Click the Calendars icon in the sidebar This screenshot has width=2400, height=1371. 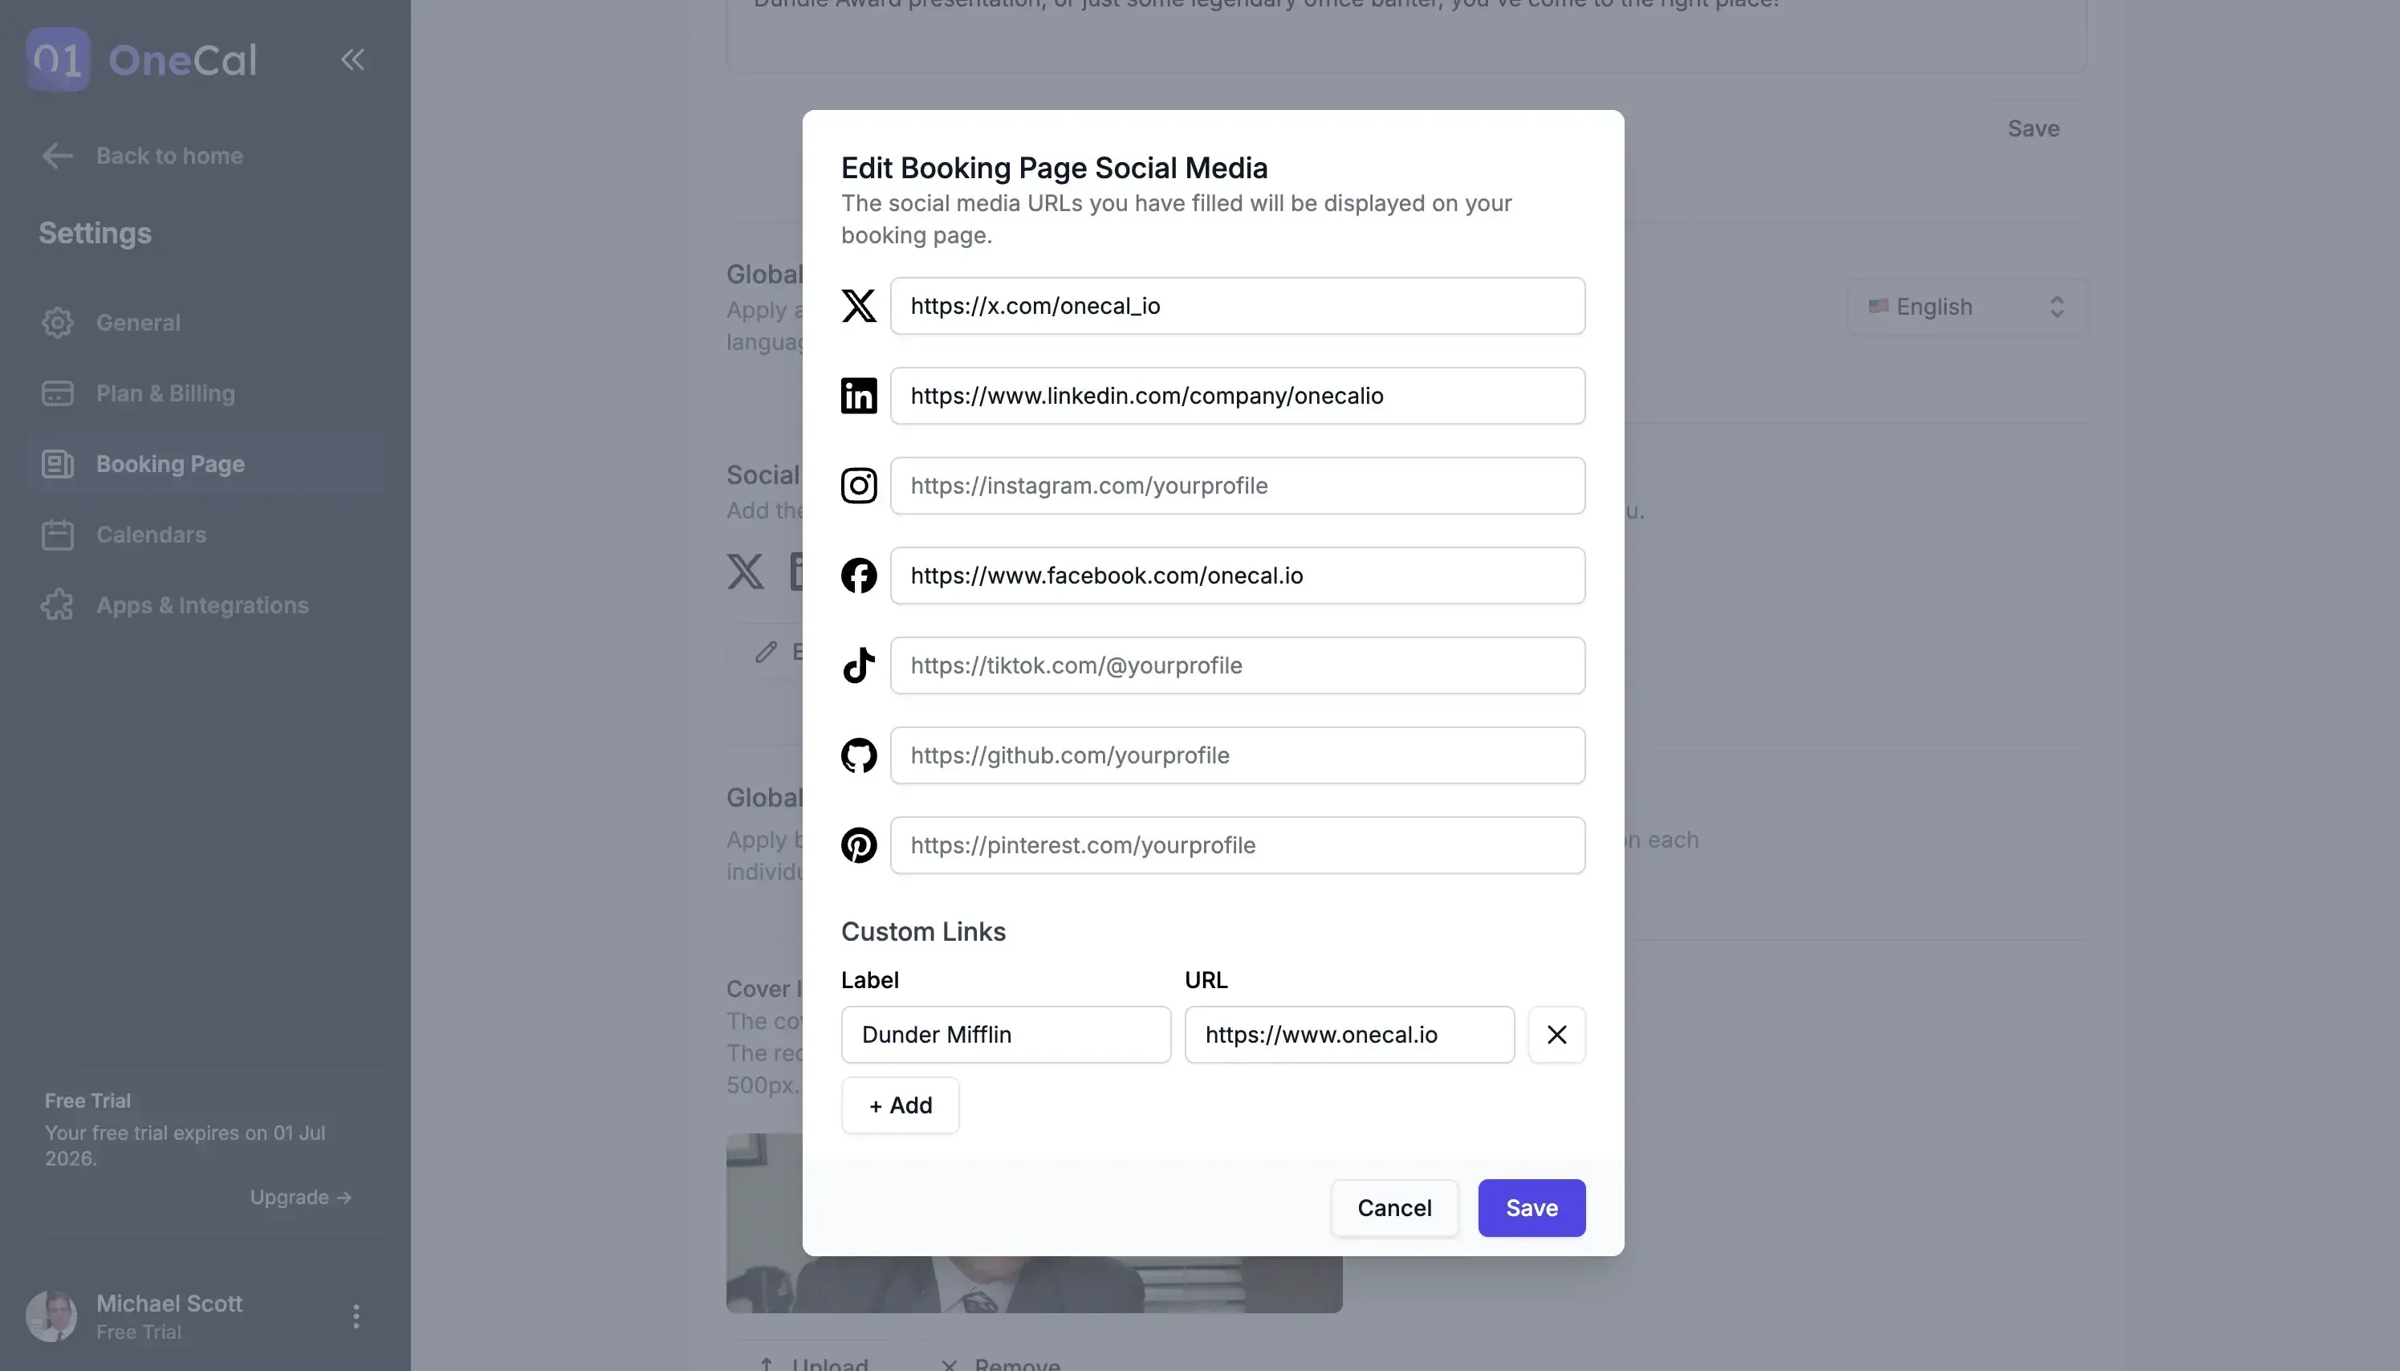(x=58, y=535)
